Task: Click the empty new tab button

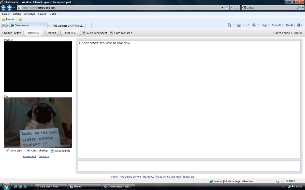Action: (x=88, y=26)
